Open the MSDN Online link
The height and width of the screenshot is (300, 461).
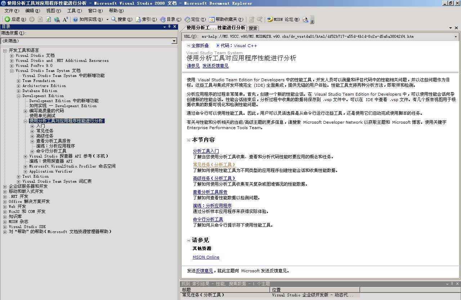(x=206, y=257)
